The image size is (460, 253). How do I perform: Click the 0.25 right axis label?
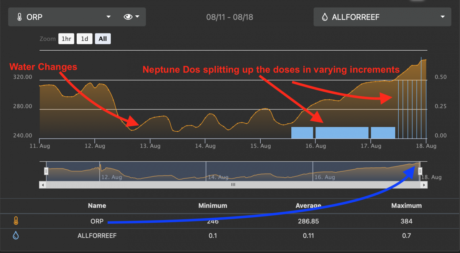pos(440,106)
